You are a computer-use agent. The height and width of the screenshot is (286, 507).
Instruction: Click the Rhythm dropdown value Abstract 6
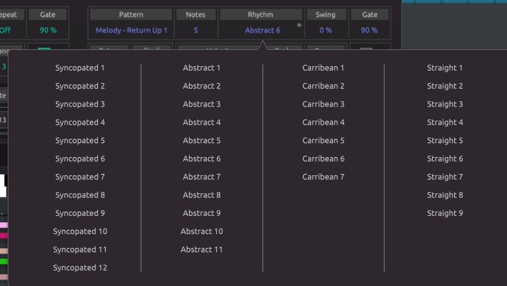262,31
